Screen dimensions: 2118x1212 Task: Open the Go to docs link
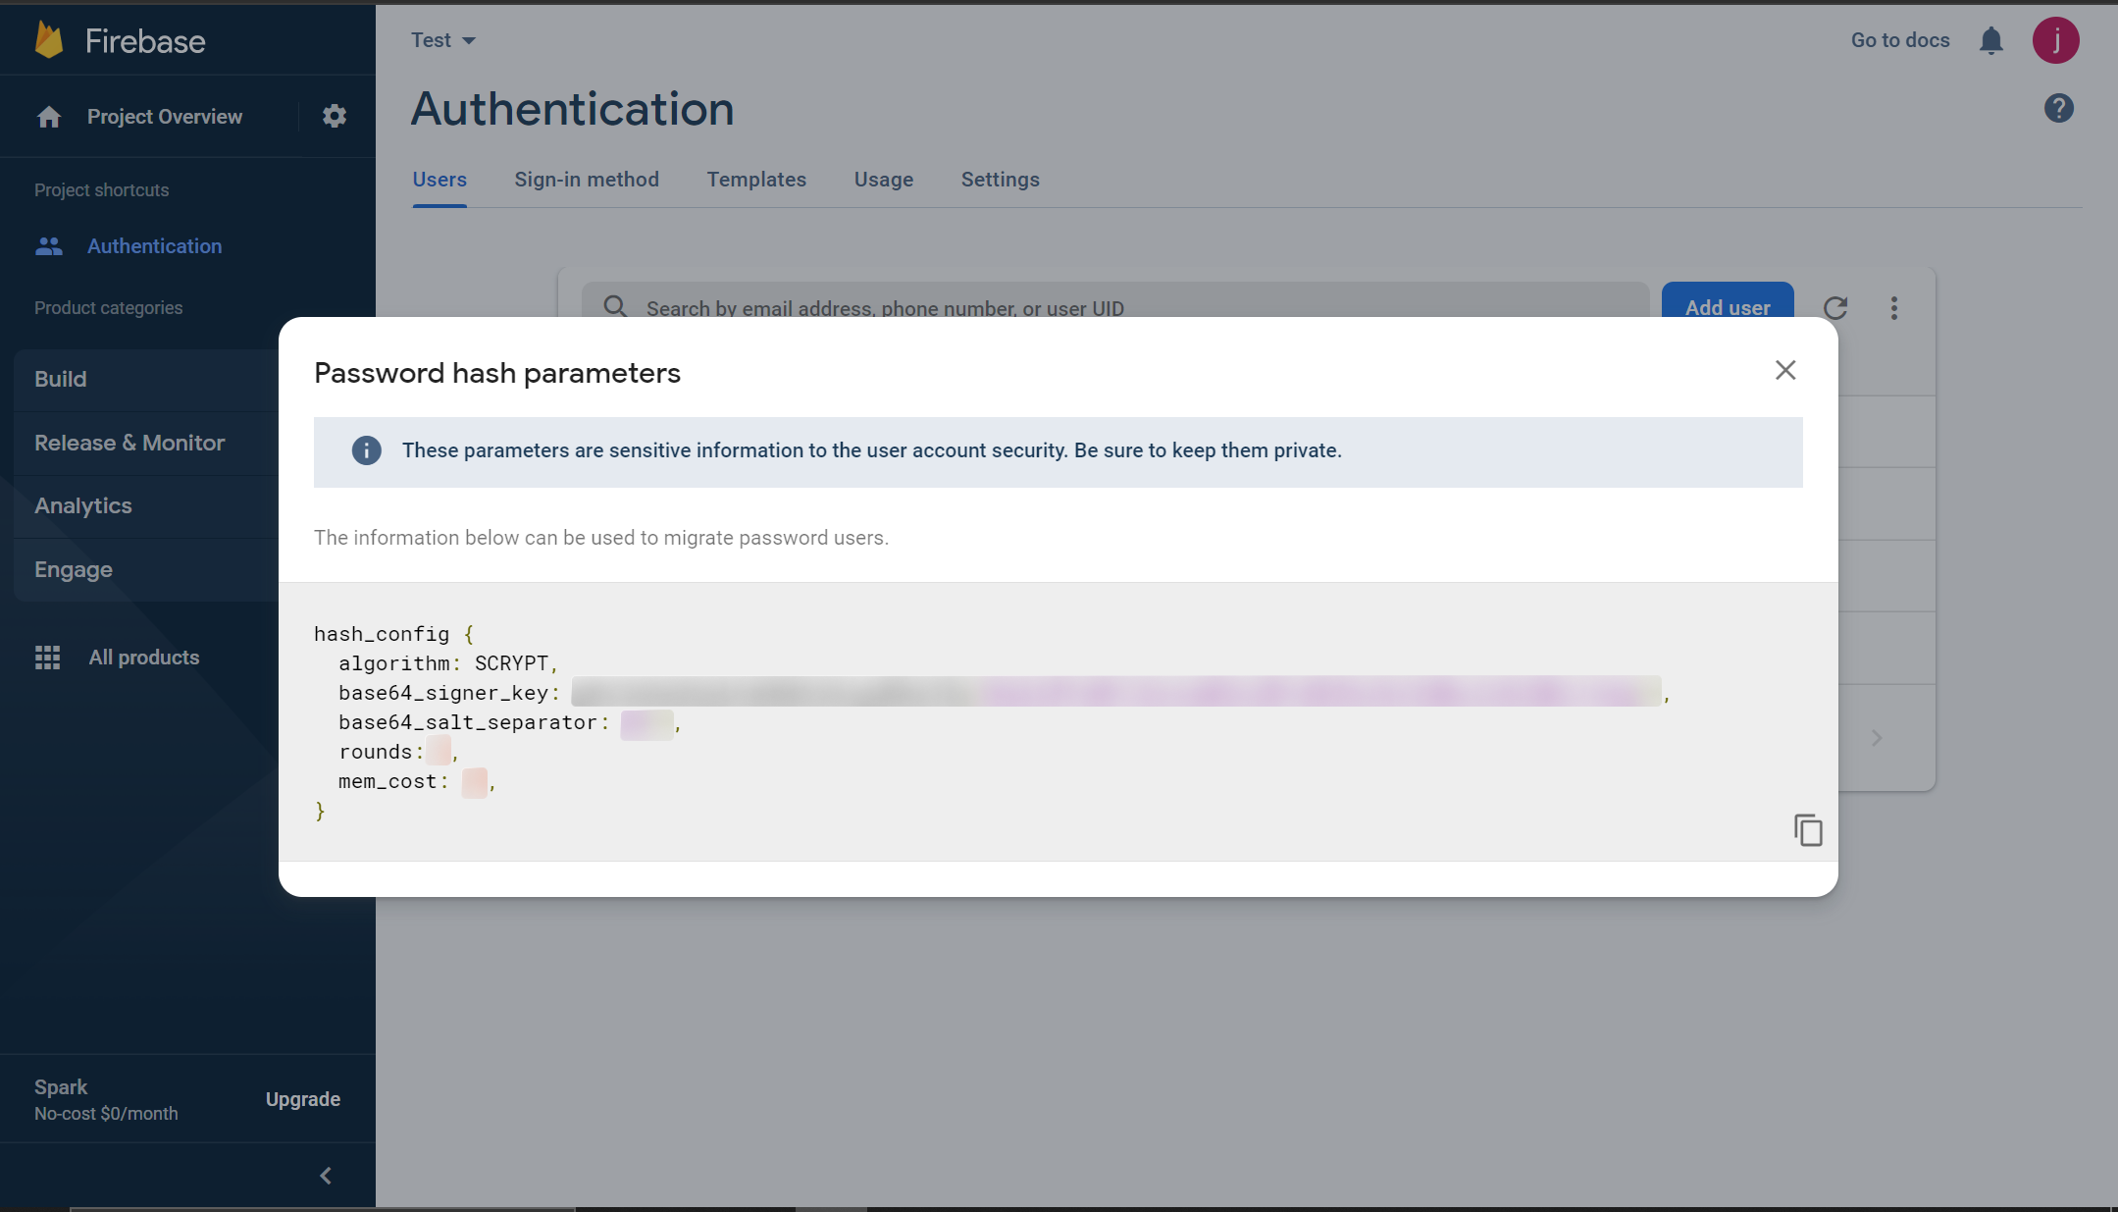tap(1899, 40)
